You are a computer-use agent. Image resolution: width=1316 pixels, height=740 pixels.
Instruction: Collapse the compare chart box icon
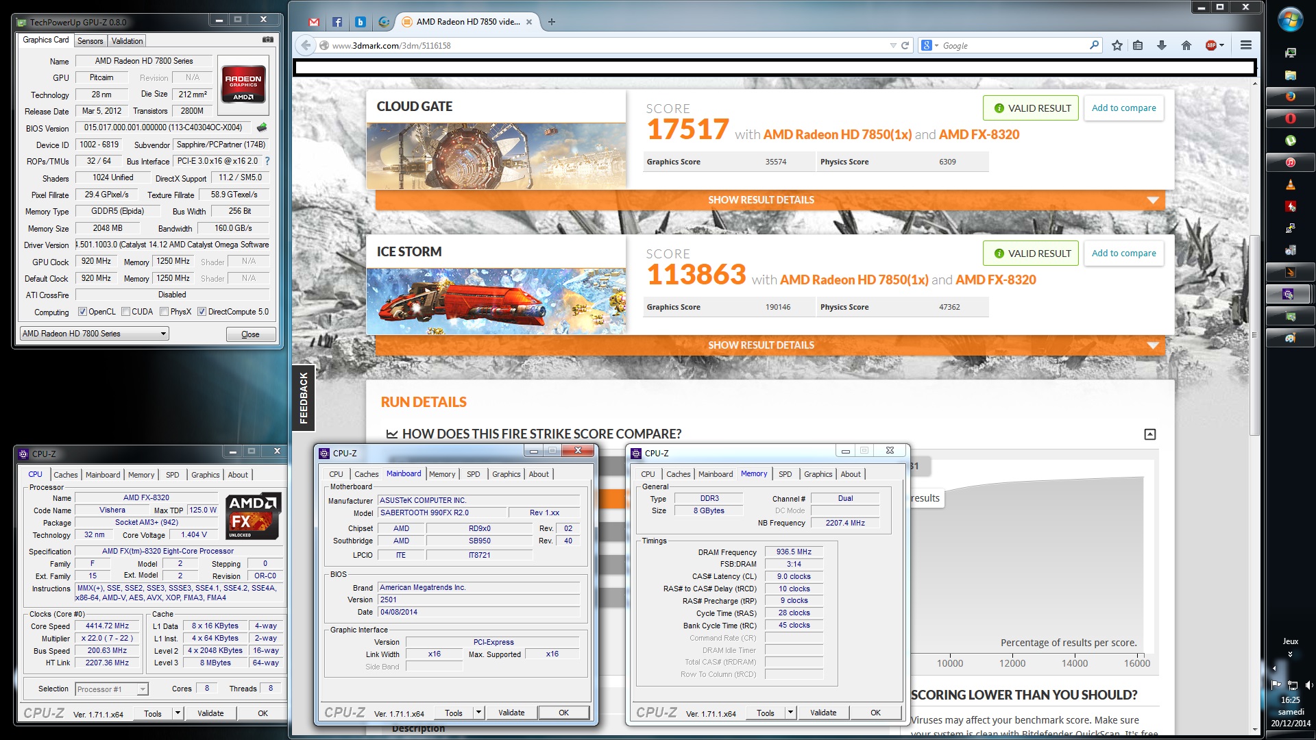click(1150, 434)
